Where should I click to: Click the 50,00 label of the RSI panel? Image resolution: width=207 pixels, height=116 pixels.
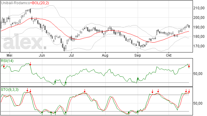[x=198, y=74]
